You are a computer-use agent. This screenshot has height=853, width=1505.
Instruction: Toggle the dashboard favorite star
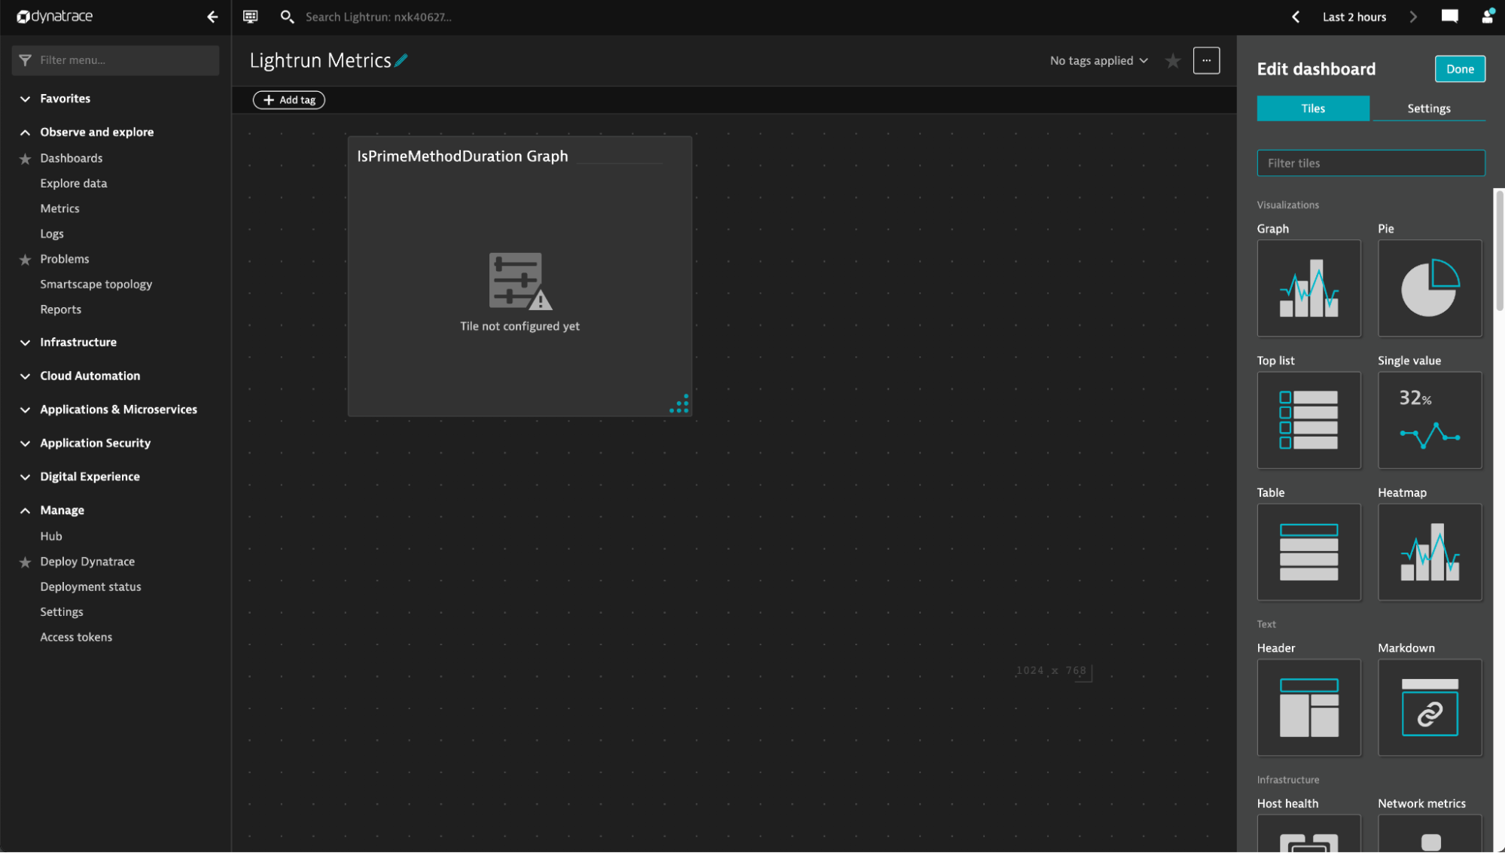click(x=1172, y=61)
